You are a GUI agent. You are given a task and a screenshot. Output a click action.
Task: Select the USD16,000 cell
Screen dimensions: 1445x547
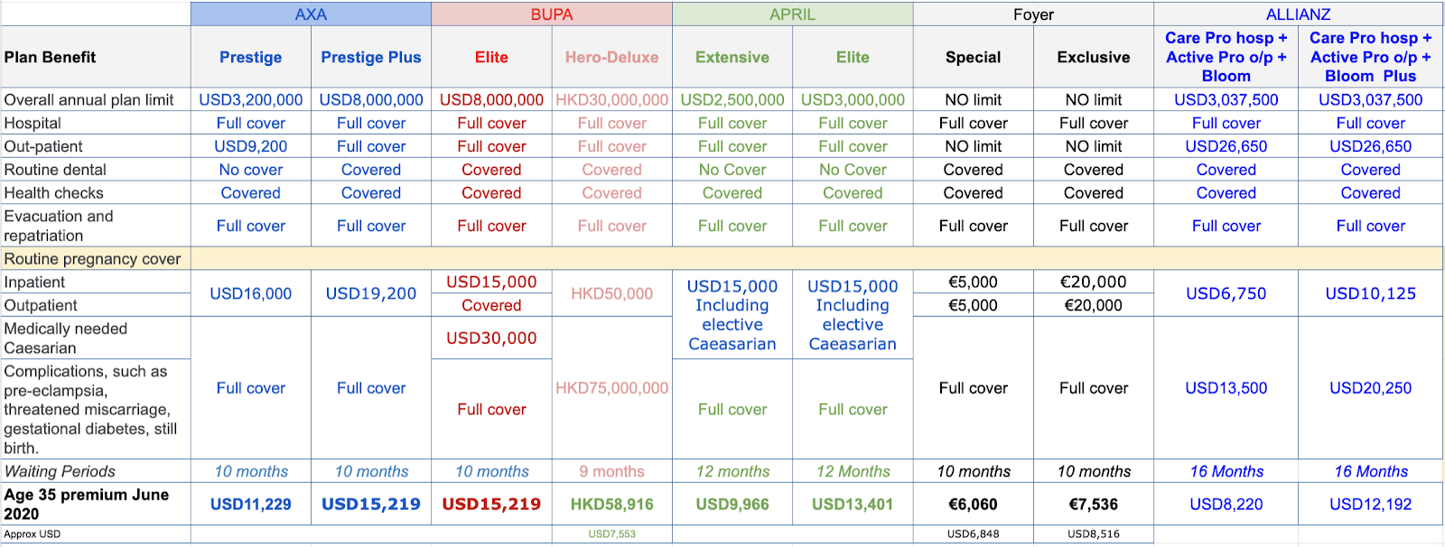251,293
